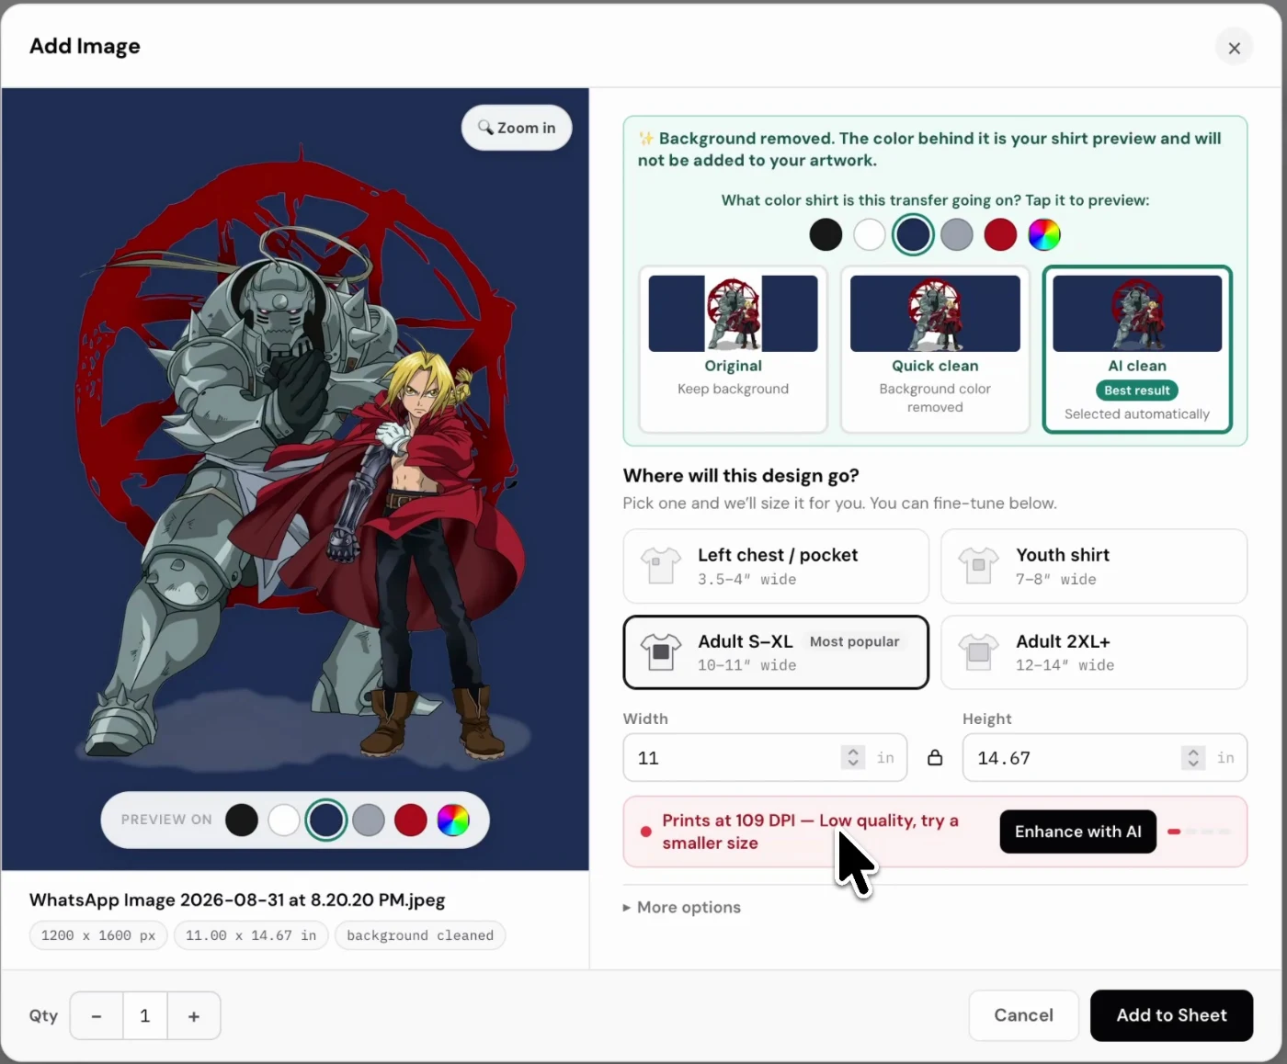Image resolution: width=1287 pixels, height=1064 pixels.
Task: Select Adult S–XL placement size
Action: [776, 652]
